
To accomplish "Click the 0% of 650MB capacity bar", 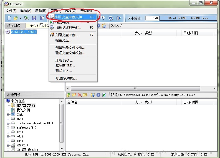I will click(x=188, y=18).
